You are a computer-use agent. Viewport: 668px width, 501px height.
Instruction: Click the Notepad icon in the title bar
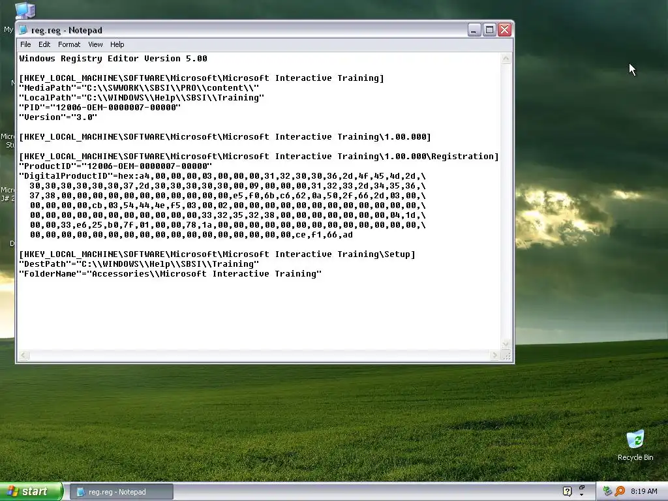24,30
